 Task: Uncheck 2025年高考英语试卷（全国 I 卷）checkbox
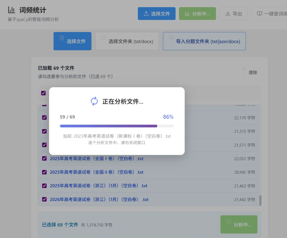pos(44,158)
